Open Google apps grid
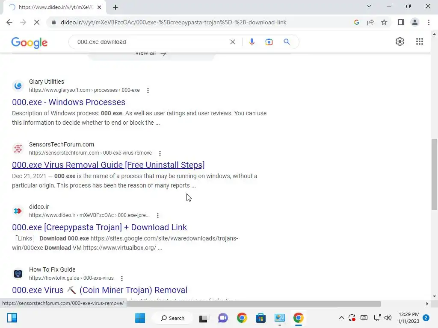The image size is (438, 328). tap(420, 41)
